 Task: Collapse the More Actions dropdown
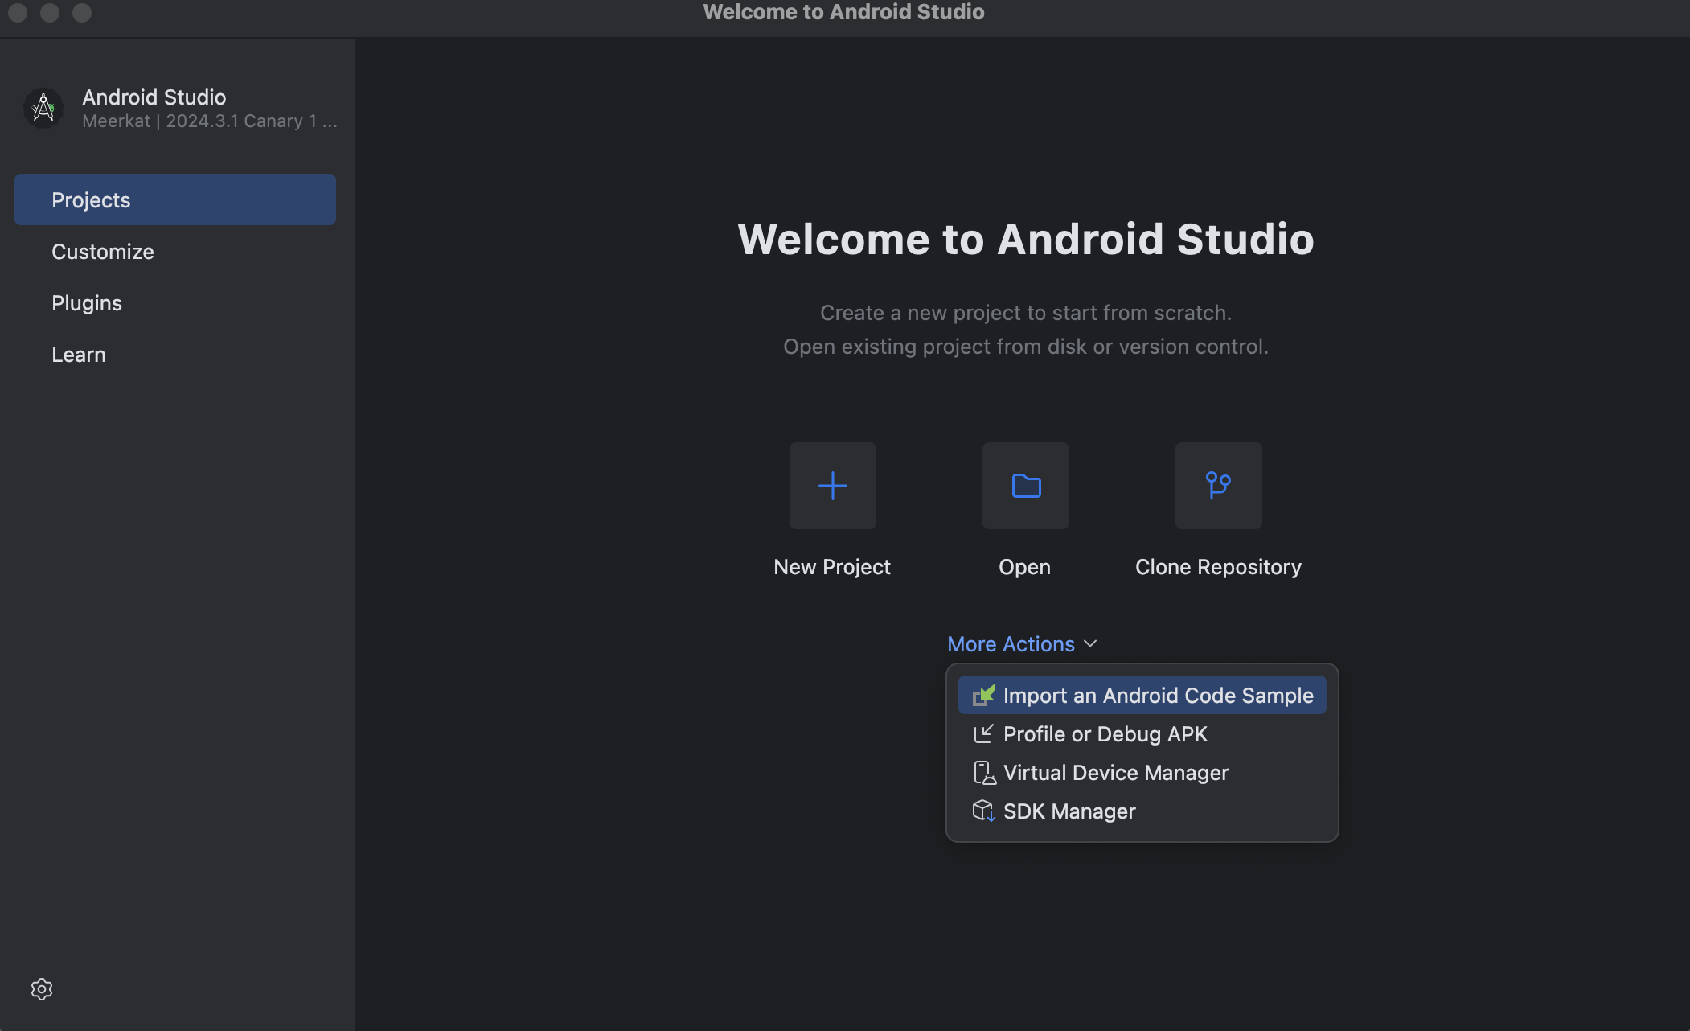click(x=1011, y=644)
